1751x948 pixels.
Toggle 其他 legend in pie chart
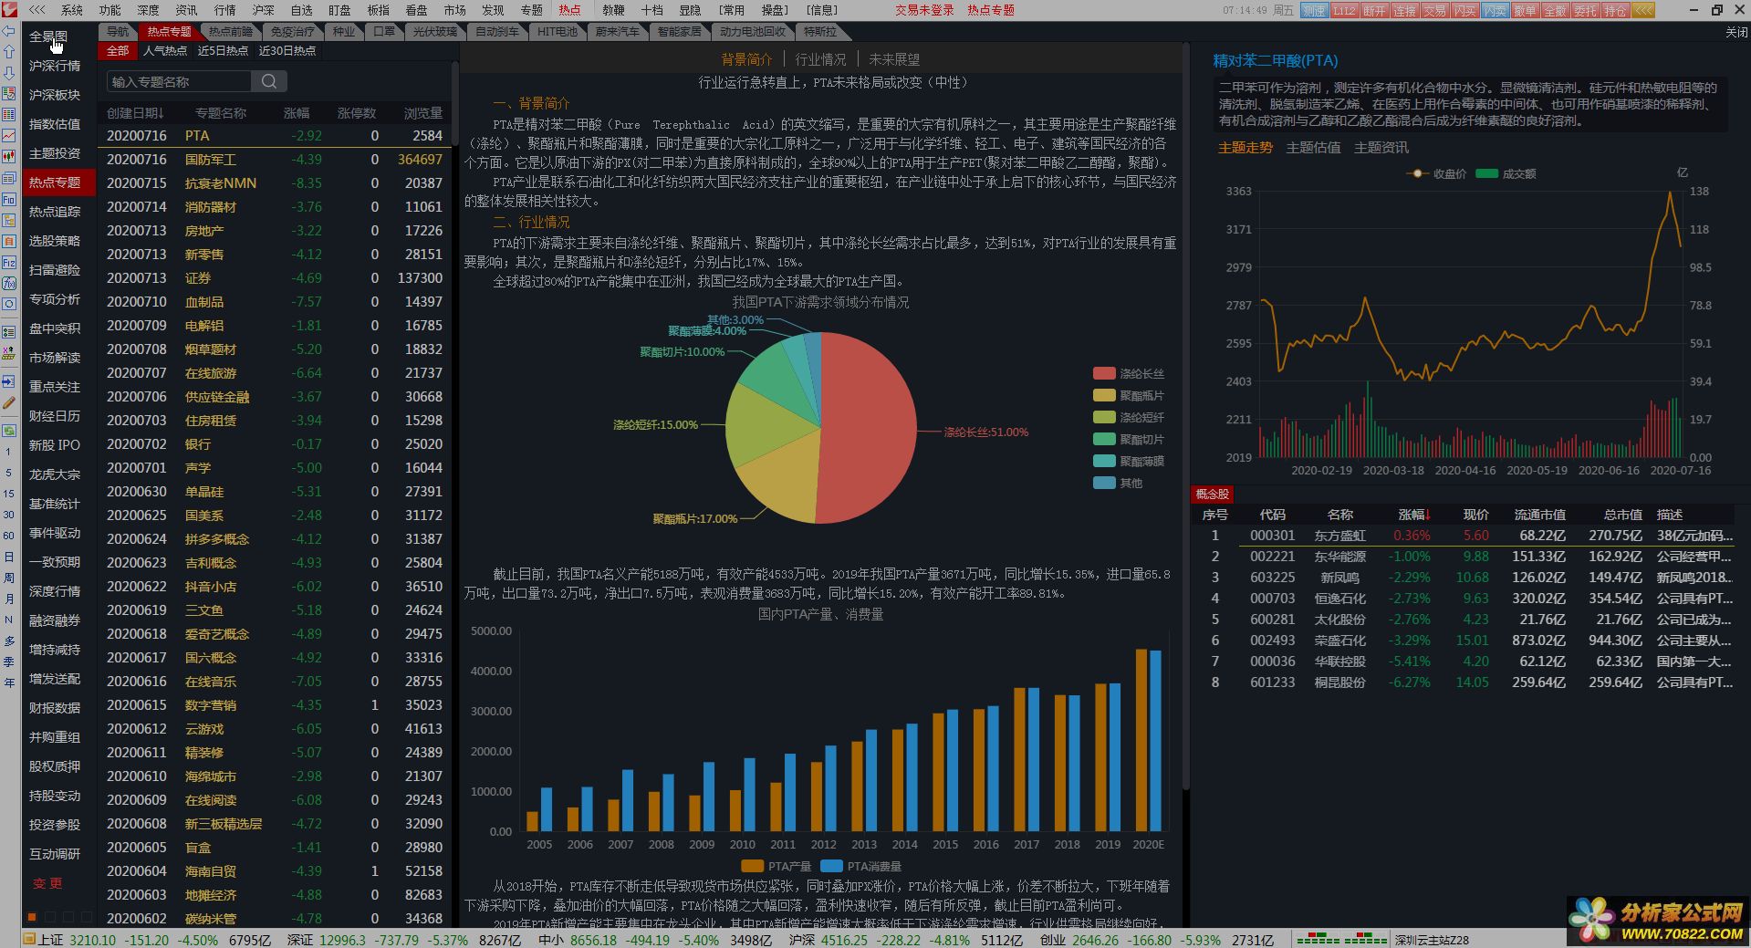coord(1118,483)
